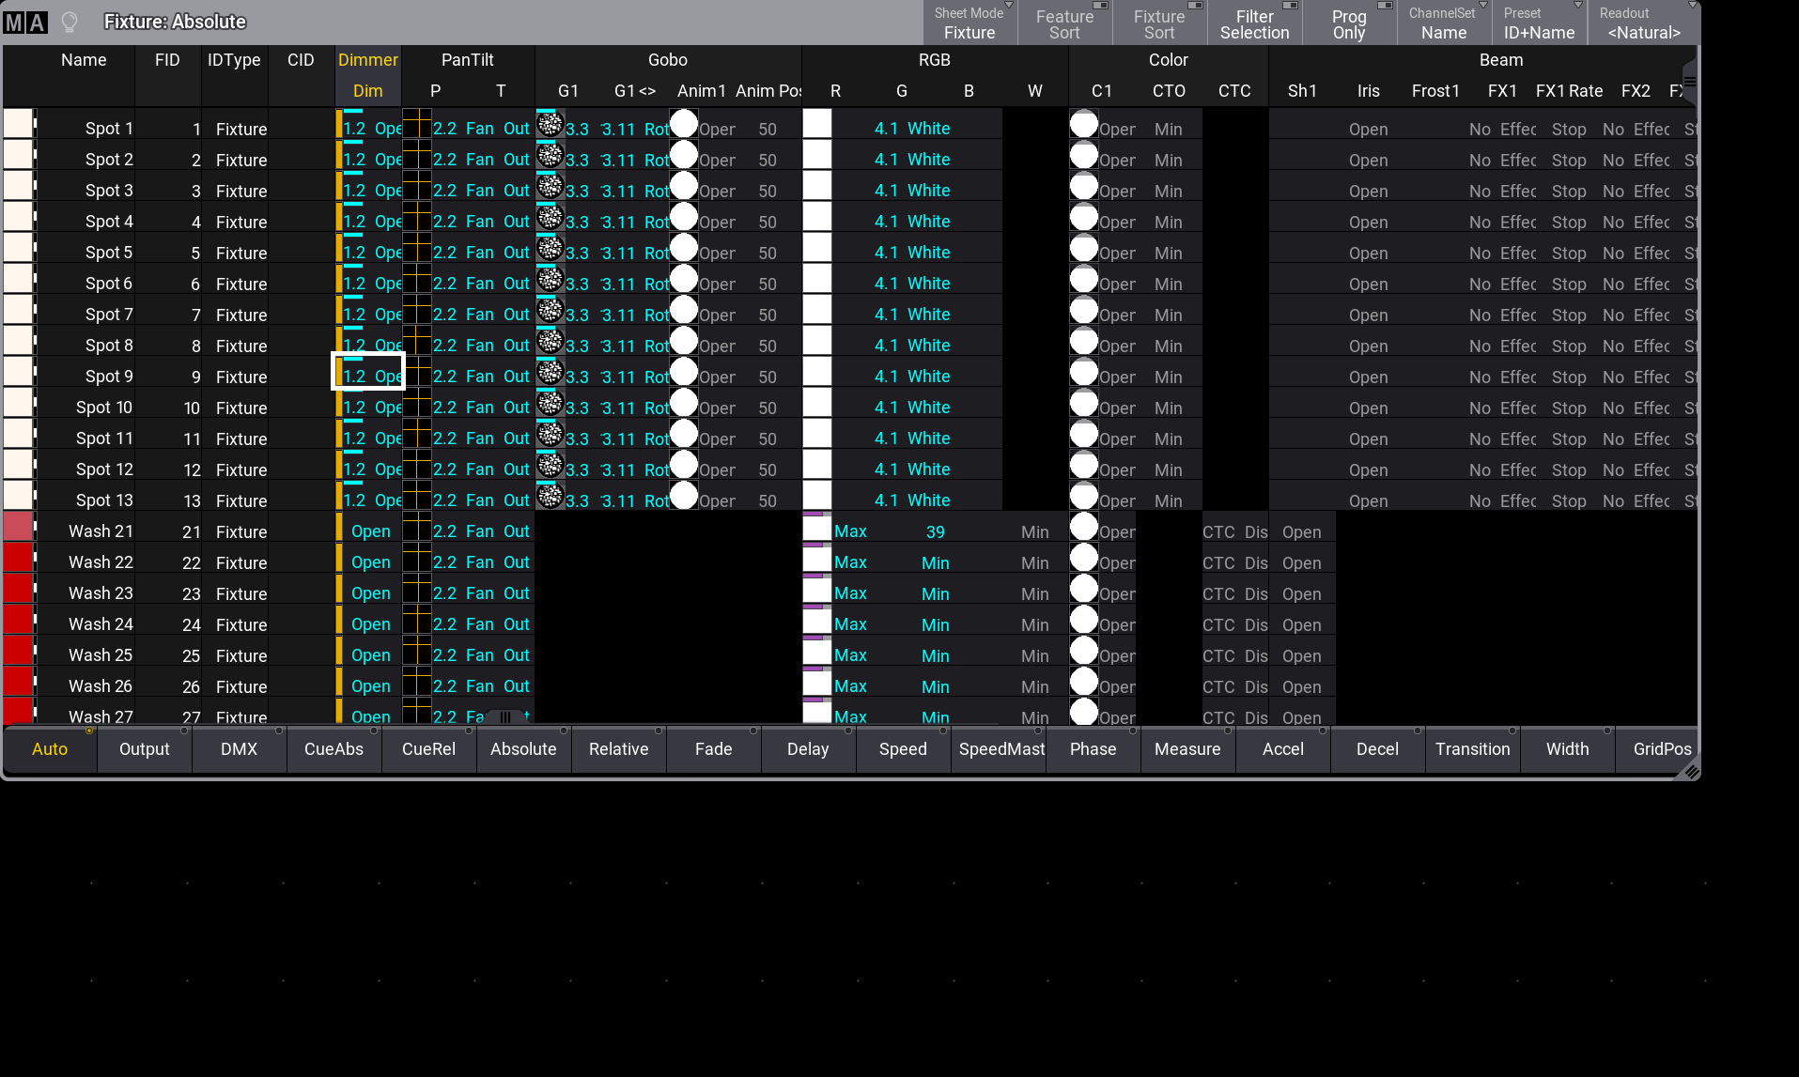This screenshot has width=1799, height=1077.
Task: Click the Anim1 white circle for Spot 3
Action: coord(684,186)
